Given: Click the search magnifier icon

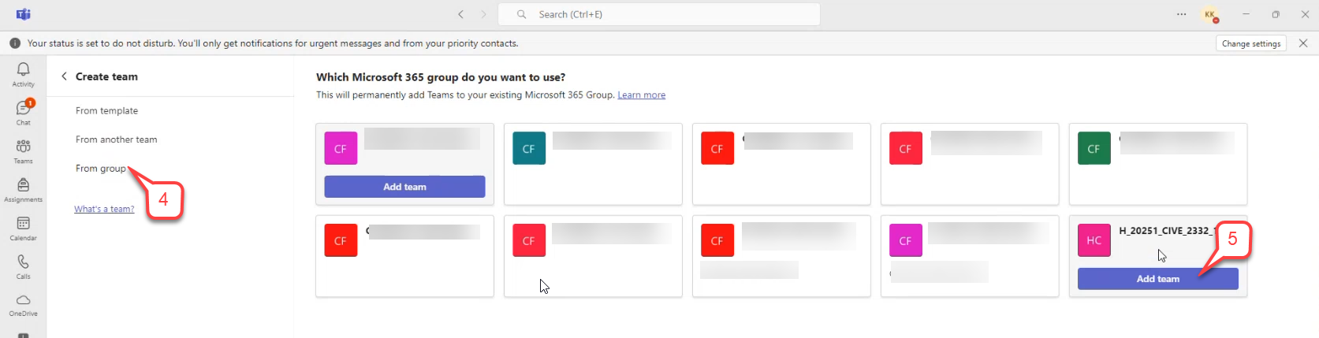Looking at the screenshot, I should (x=521, y=14).
